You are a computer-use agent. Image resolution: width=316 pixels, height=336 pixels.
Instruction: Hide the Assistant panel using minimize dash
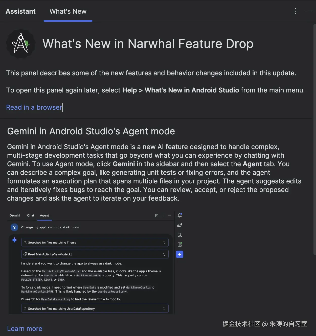(x=308, y=11)
